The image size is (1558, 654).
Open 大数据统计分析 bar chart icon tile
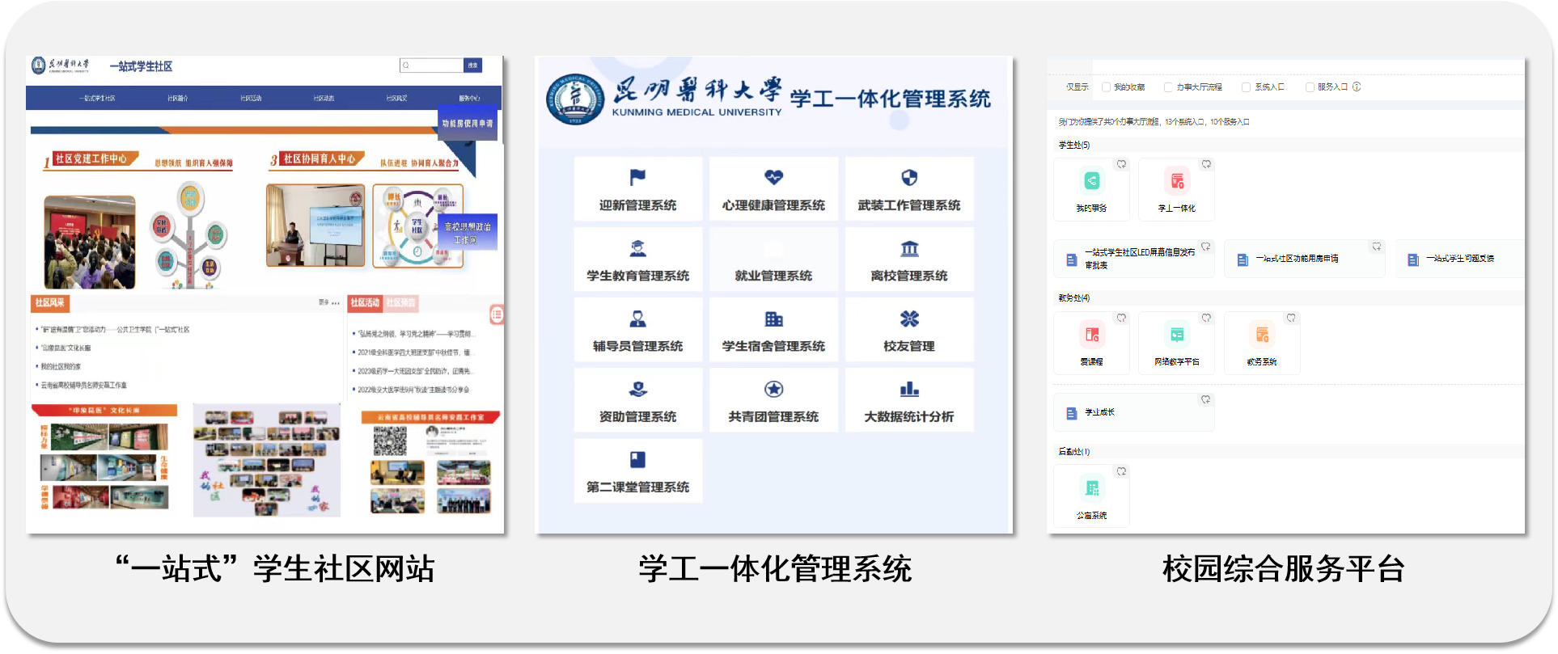(909, 400)
